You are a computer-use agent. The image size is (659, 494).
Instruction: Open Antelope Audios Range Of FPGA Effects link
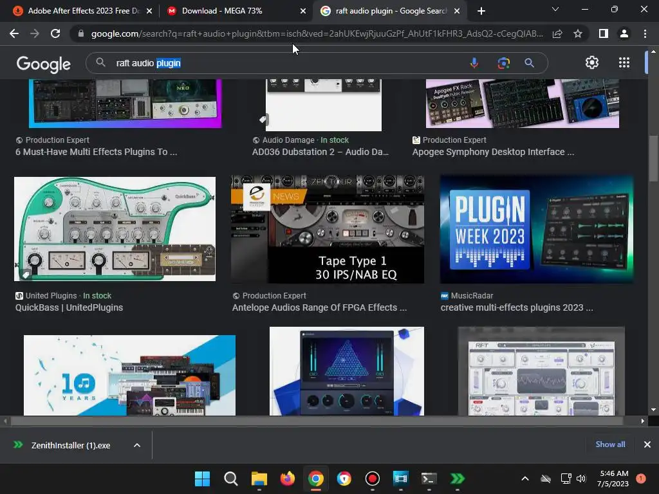[x=319, y=307]
